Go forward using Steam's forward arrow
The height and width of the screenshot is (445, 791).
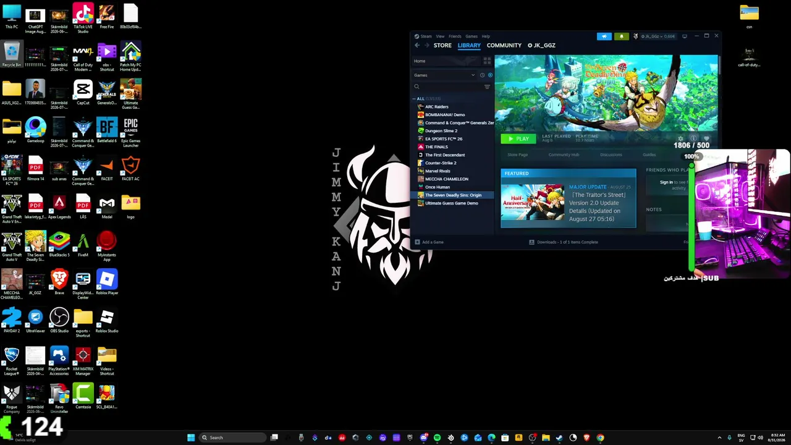coord(426,45)
